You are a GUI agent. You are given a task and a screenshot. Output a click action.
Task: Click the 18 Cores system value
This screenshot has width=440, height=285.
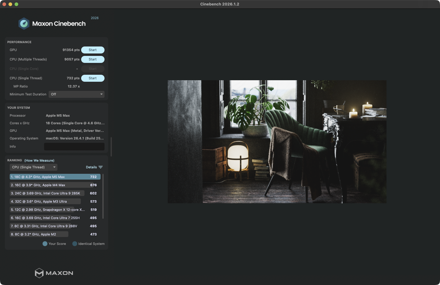pyautogui.click(x=75, y=123)
